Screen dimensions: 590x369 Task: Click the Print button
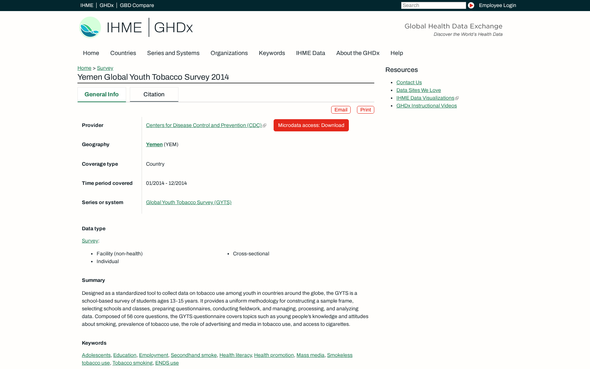tap(365, 110)
